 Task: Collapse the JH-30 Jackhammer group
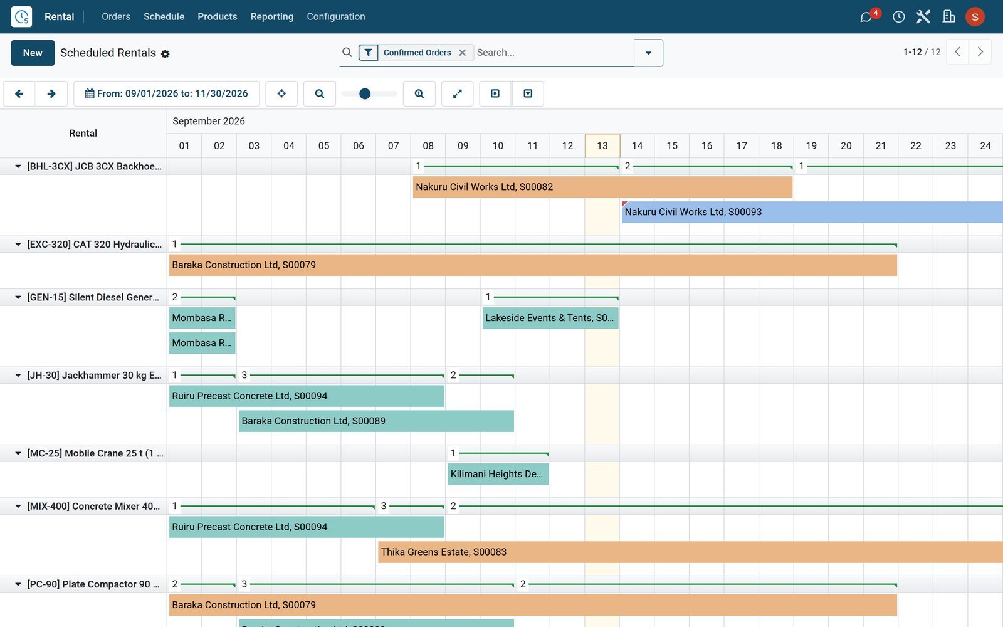[x=18, y=376]
